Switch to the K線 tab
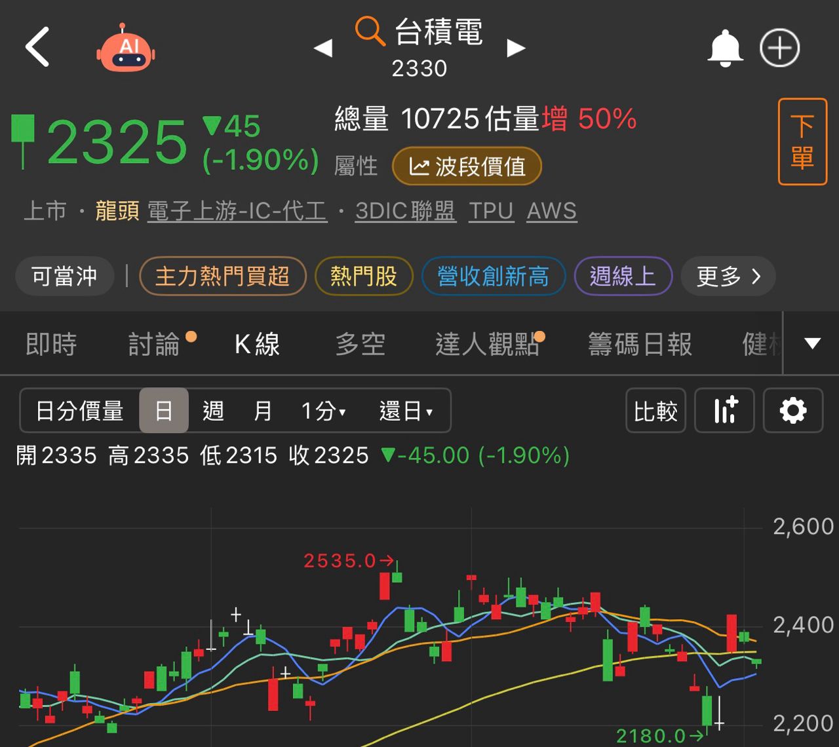 [x=257, y=344]
